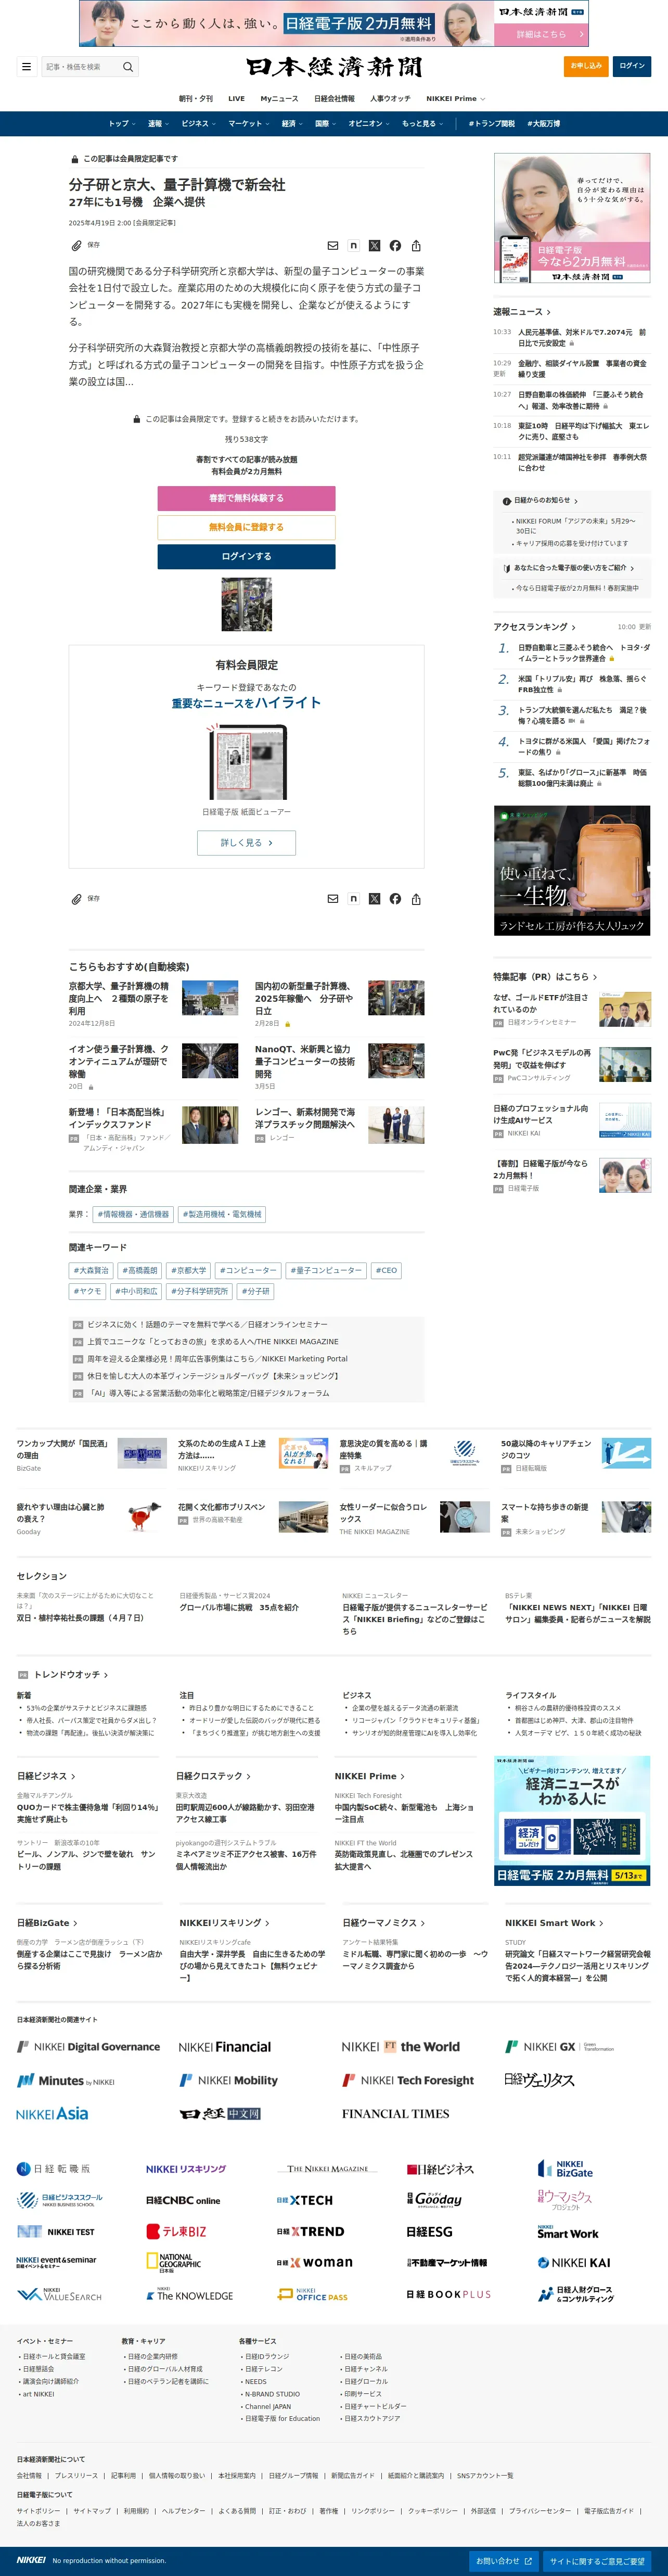This screenshot has height=2576, width=668.
Task: Share by email icon under the headline
Action: click(333, 245)
